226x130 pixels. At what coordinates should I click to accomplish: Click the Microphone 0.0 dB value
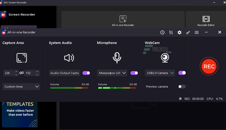pos(133,84)
